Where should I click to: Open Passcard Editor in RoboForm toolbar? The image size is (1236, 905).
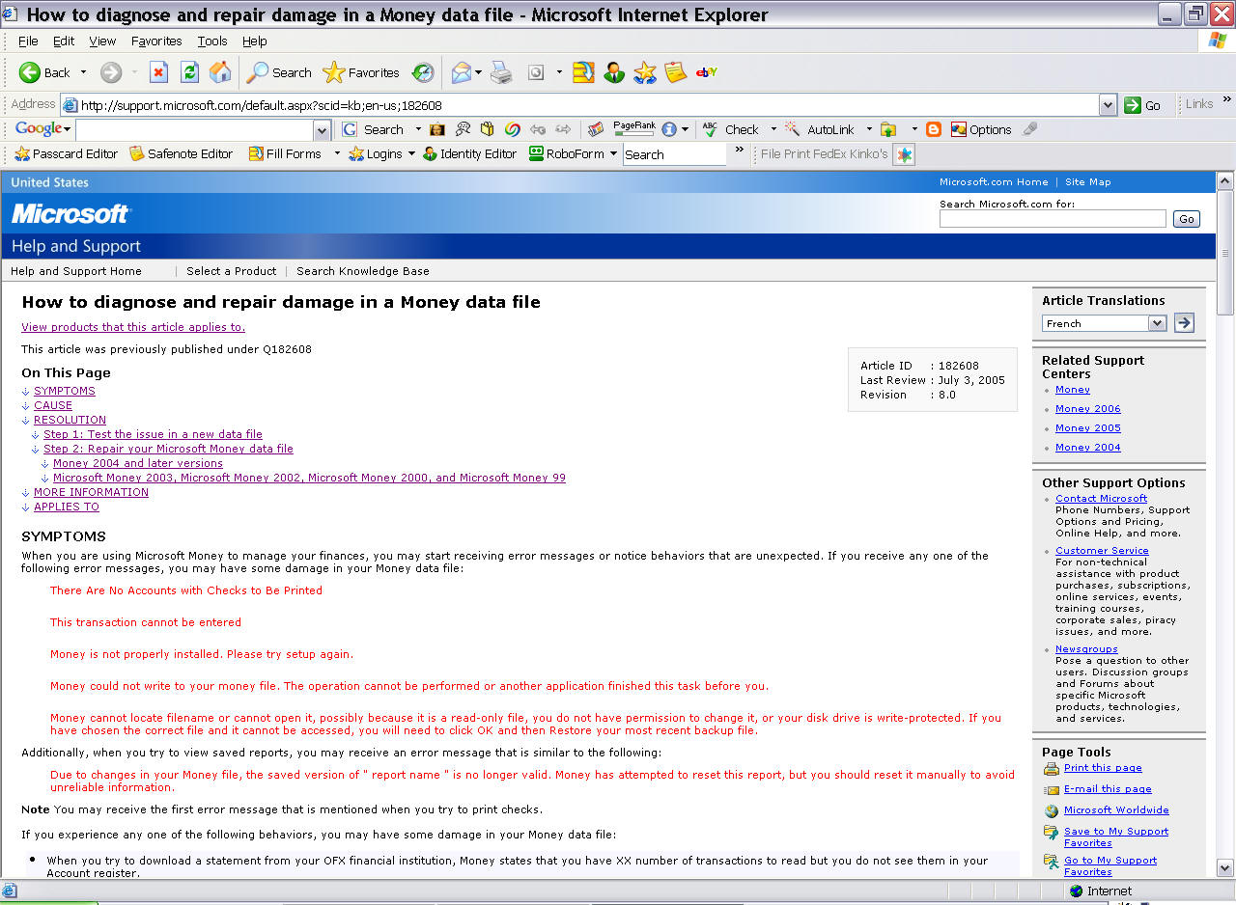pos(66,154)
